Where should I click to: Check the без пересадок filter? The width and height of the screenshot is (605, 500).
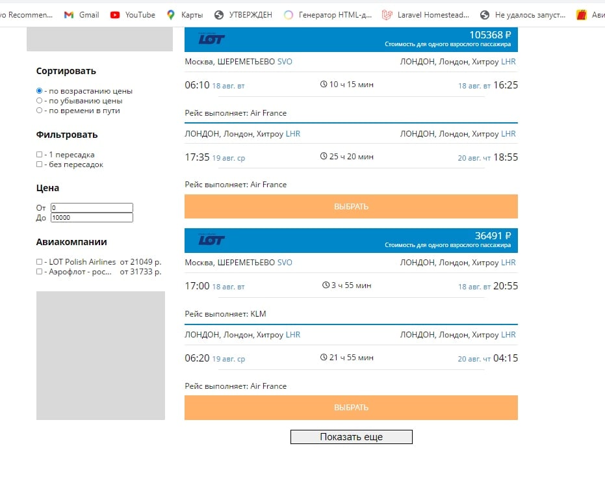[39, 164]
